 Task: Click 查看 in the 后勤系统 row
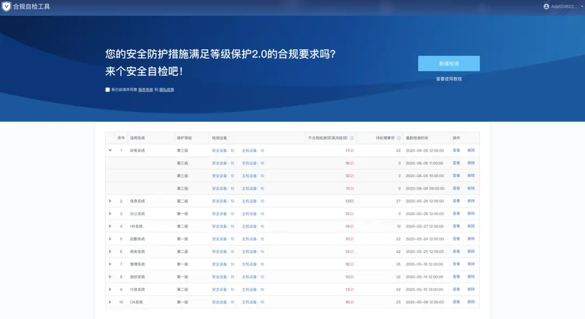(x=456, y=239)
